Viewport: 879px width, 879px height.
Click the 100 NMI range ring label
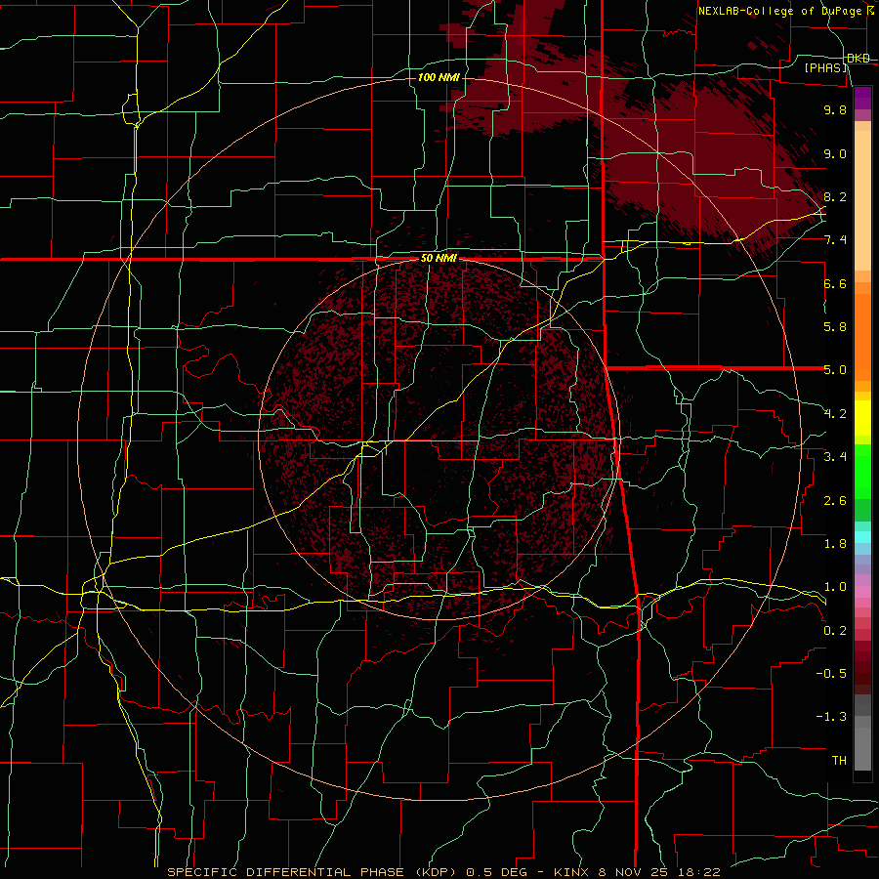[x=439, y=77]
